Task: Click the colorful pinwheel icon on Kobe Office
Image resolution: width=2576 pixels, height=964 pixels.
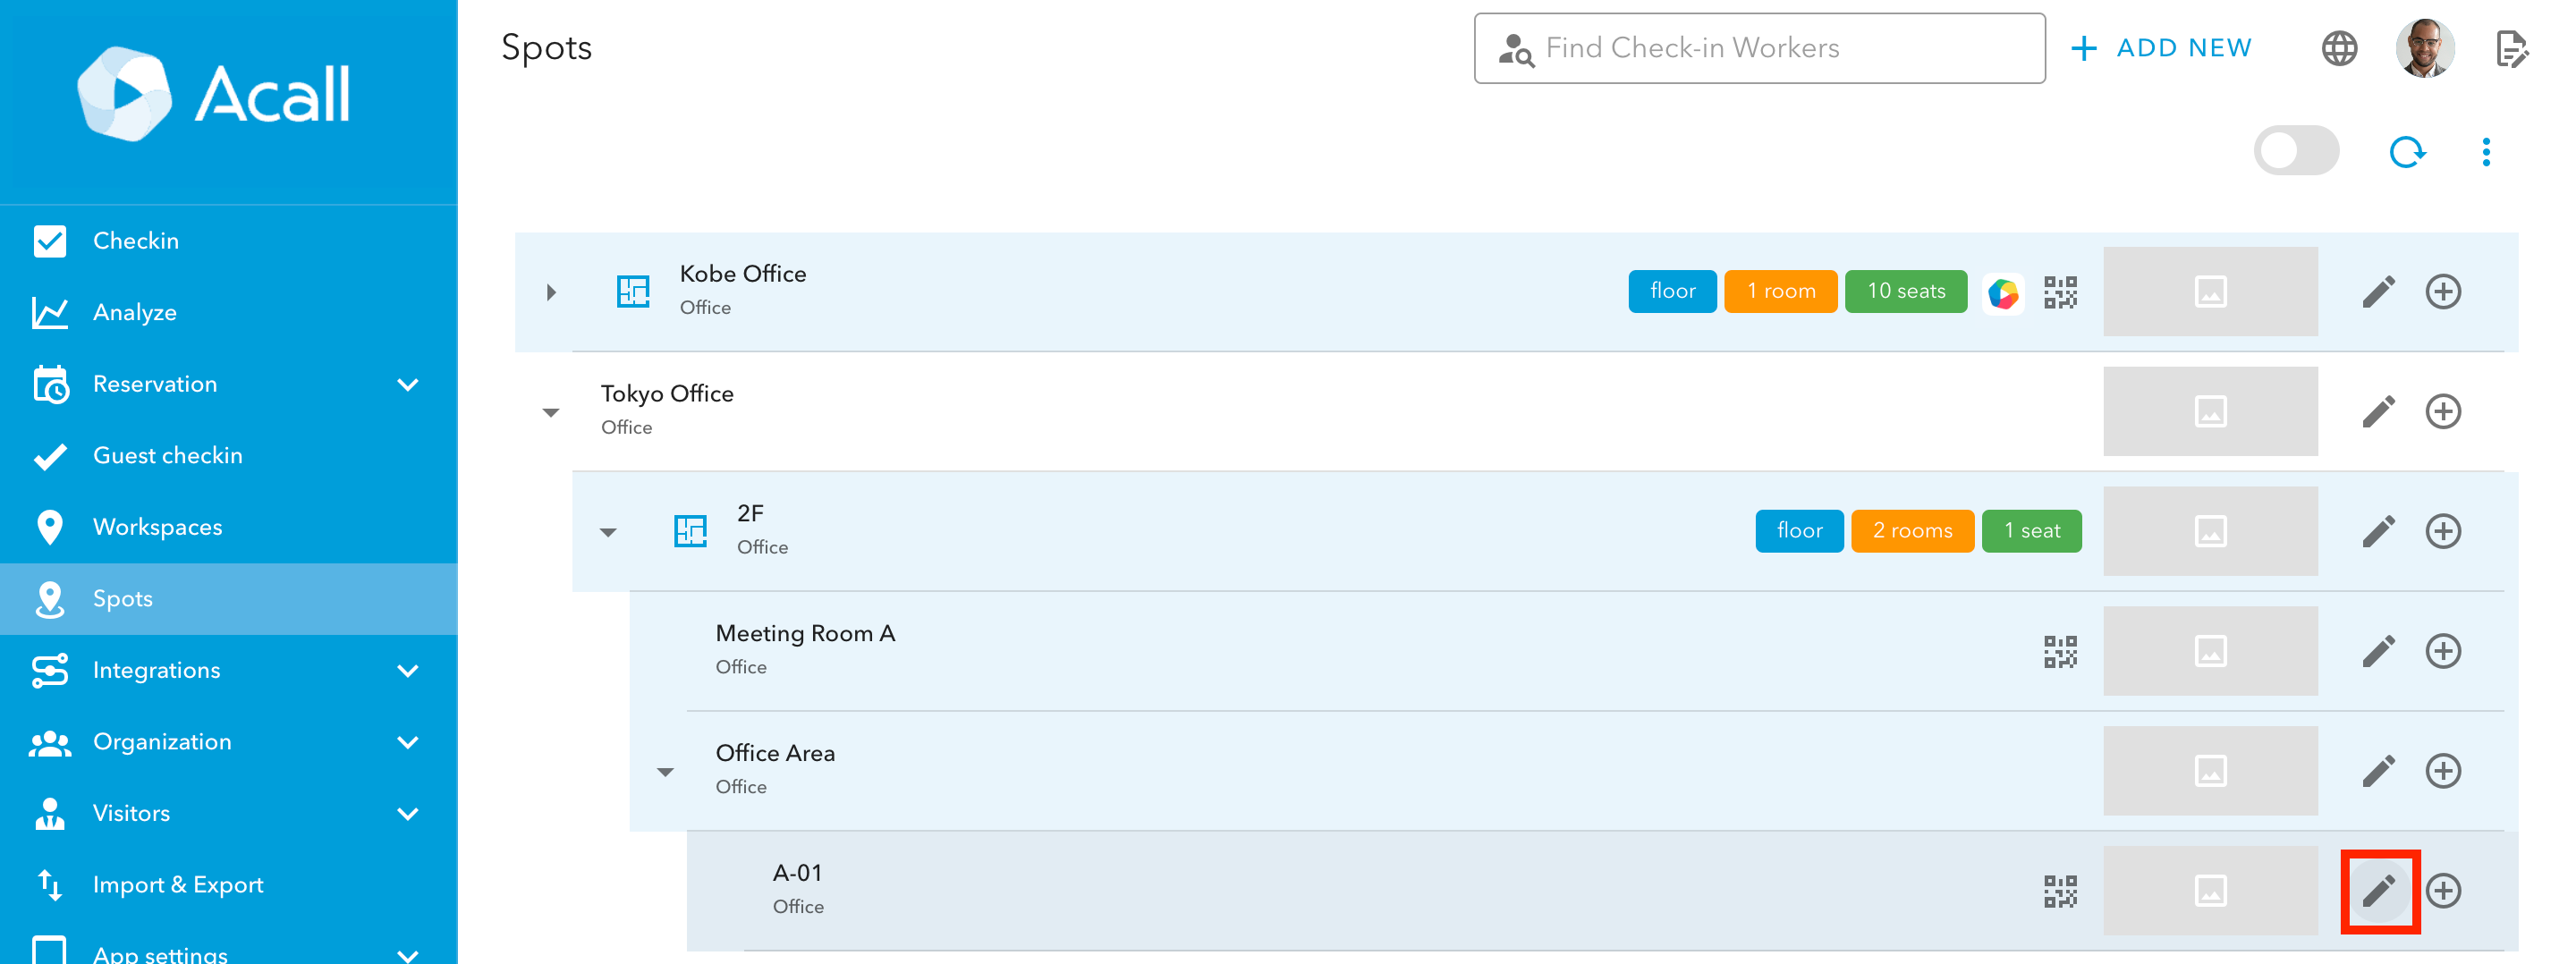Action: pos(2003,292)
